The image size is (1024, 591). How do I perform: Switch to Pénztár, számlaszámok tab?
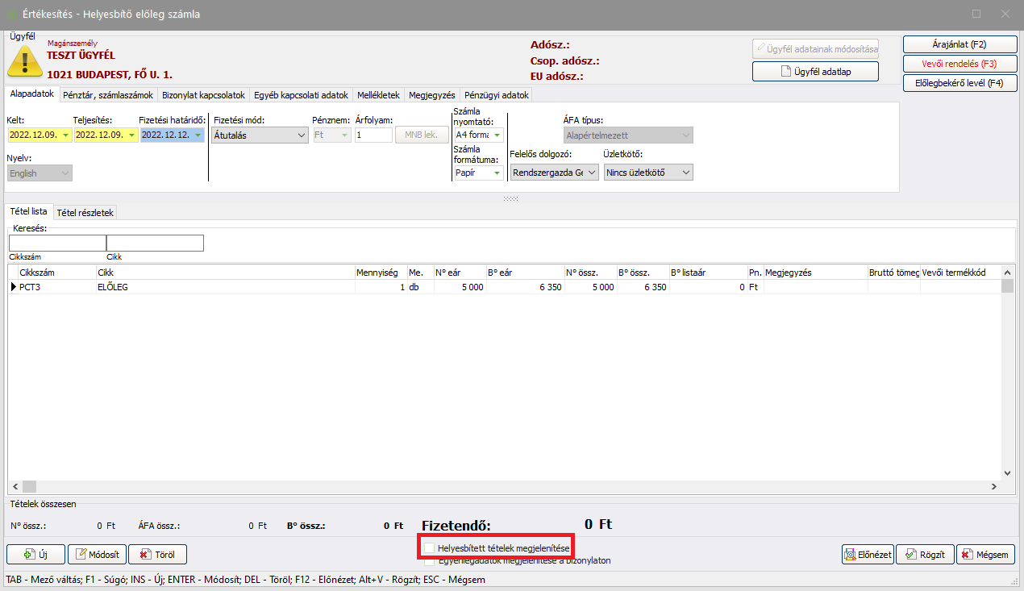(107, 95)
